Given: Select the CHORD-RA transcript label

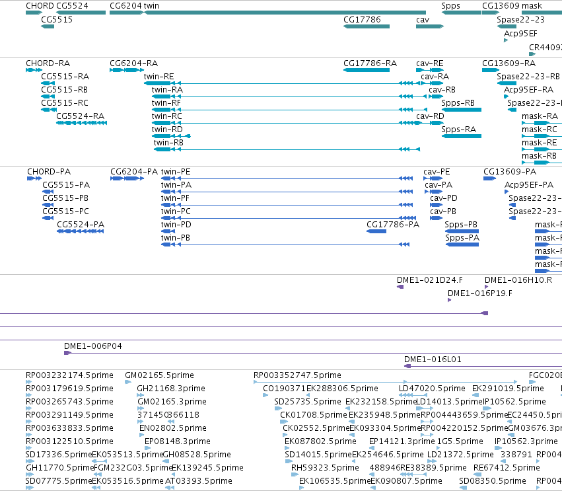Looking at the screenshot, I should [x=48, y=63].
